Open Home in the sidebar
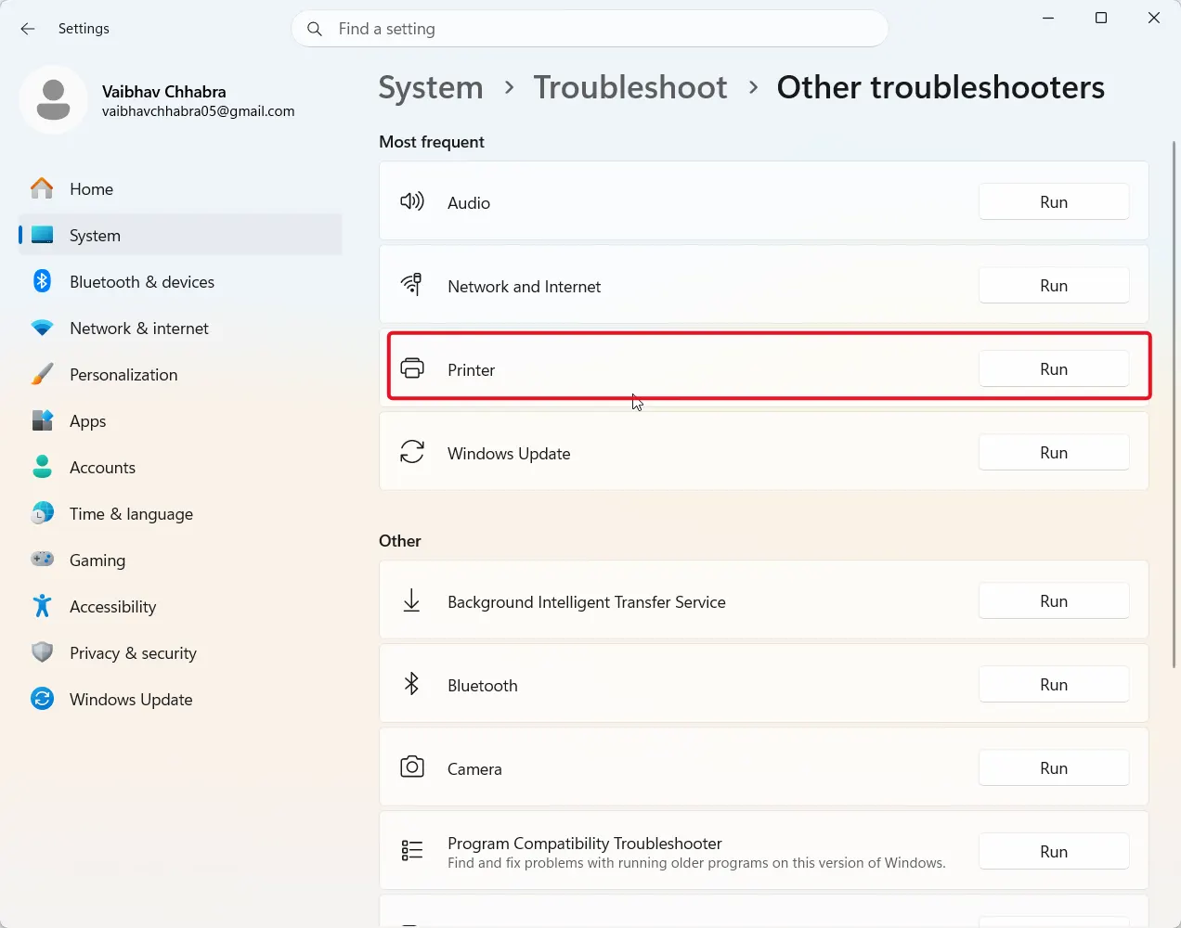The height and width of the screenshot is (928, 1181). pyautogui.click(x=180, y=188)
